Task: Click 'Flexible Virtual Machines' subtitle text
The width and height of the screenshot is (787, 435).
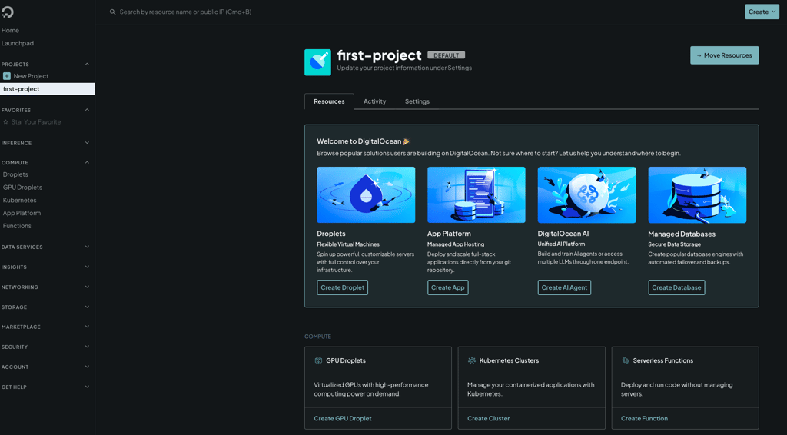Action: pos(348,244)
